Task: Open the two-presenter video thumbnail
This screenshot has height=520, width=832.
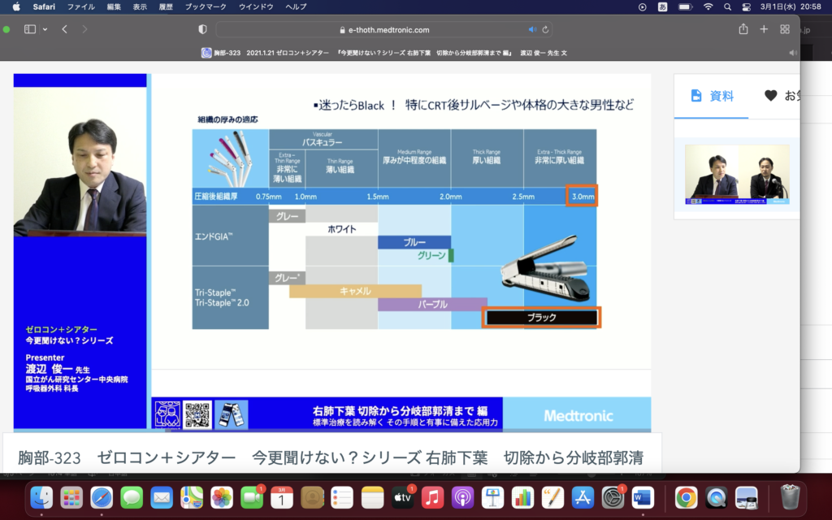Action: [x=737, y=174]
